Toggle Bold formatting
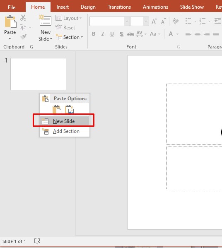The width and height of the screenshot is (222, 248). 94,34
